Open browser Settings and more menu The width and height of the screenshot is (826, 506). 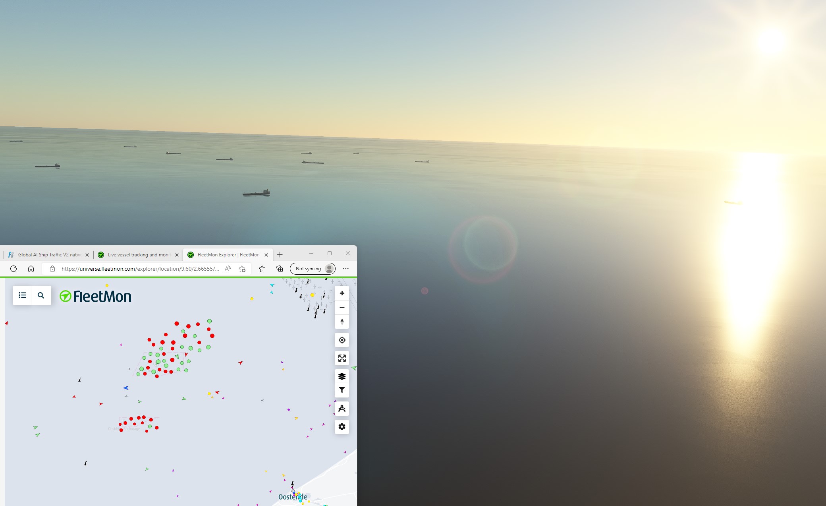coord(346,269)
